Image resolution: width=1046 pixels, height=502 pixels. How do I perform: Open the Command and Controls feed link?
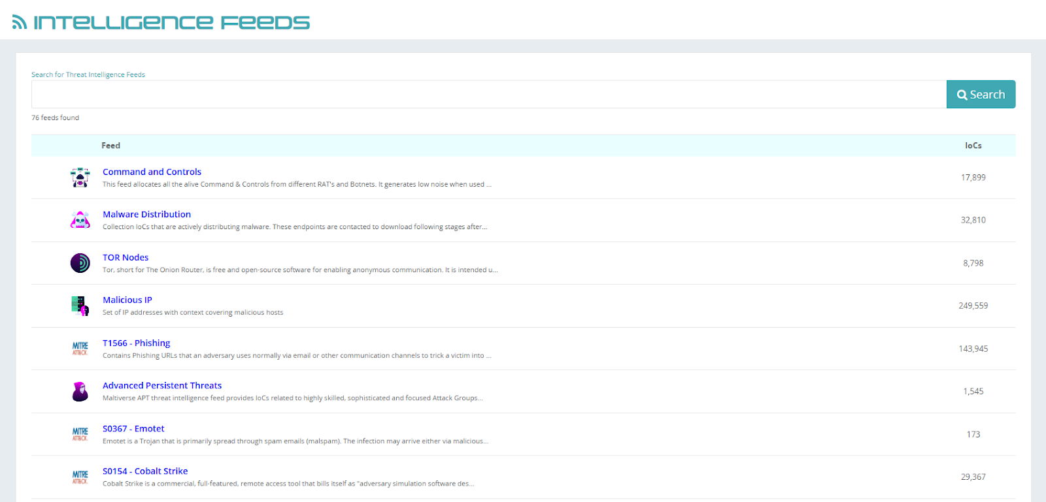152,172
